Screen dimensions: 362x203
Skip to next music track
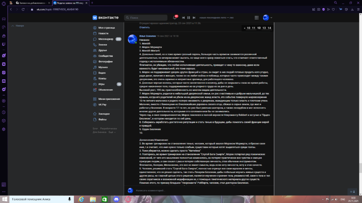pyautogui.click(x=194, y=17)
